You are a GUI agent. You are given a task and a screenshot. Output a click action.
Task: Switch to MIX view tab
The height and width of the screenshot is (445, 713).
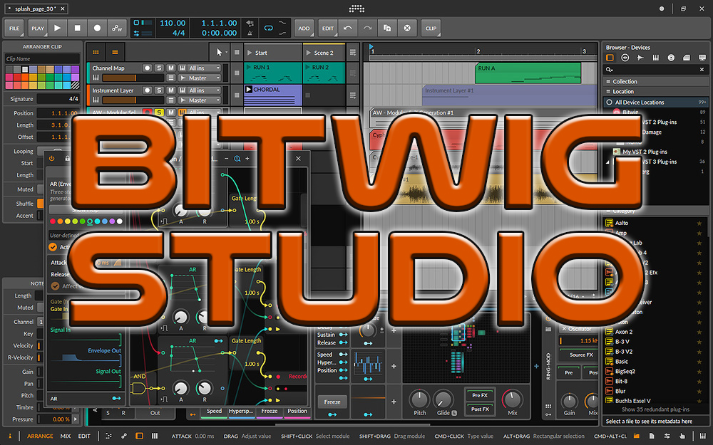(66, 436)
